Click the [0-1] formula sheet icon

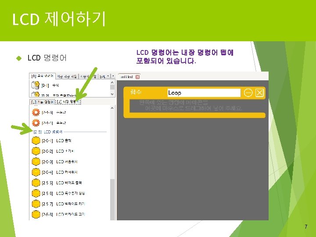pos(36,85)
